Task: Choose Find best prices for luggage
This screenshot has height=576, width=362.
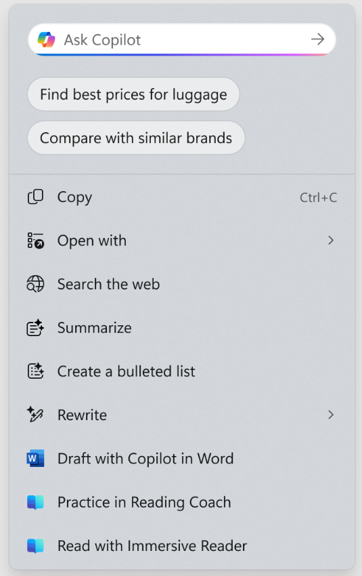Action: point(133,94)
